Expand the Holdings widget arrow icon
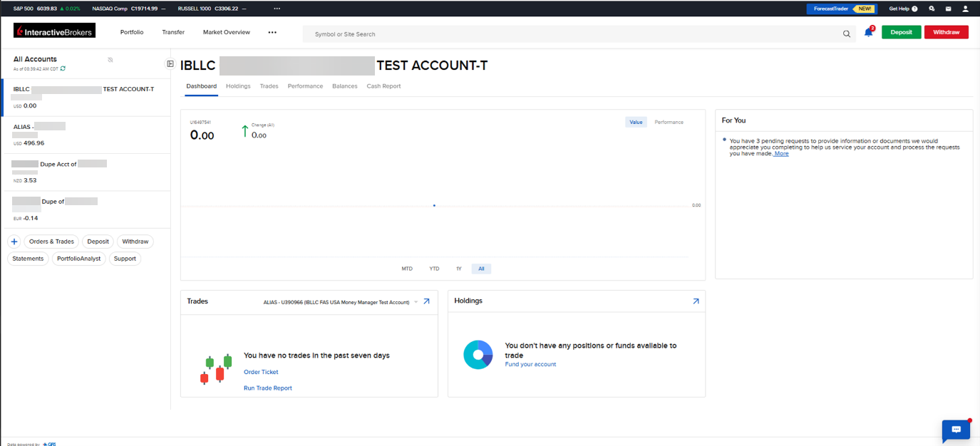This screenshot has width=980, height=446. point(696,301)
